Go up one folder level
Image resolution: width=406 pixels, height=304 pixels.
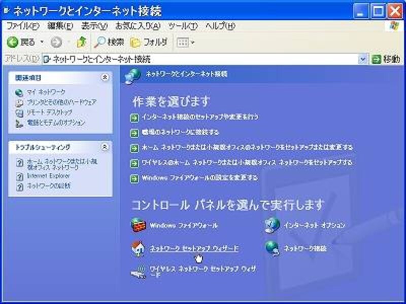82,42
